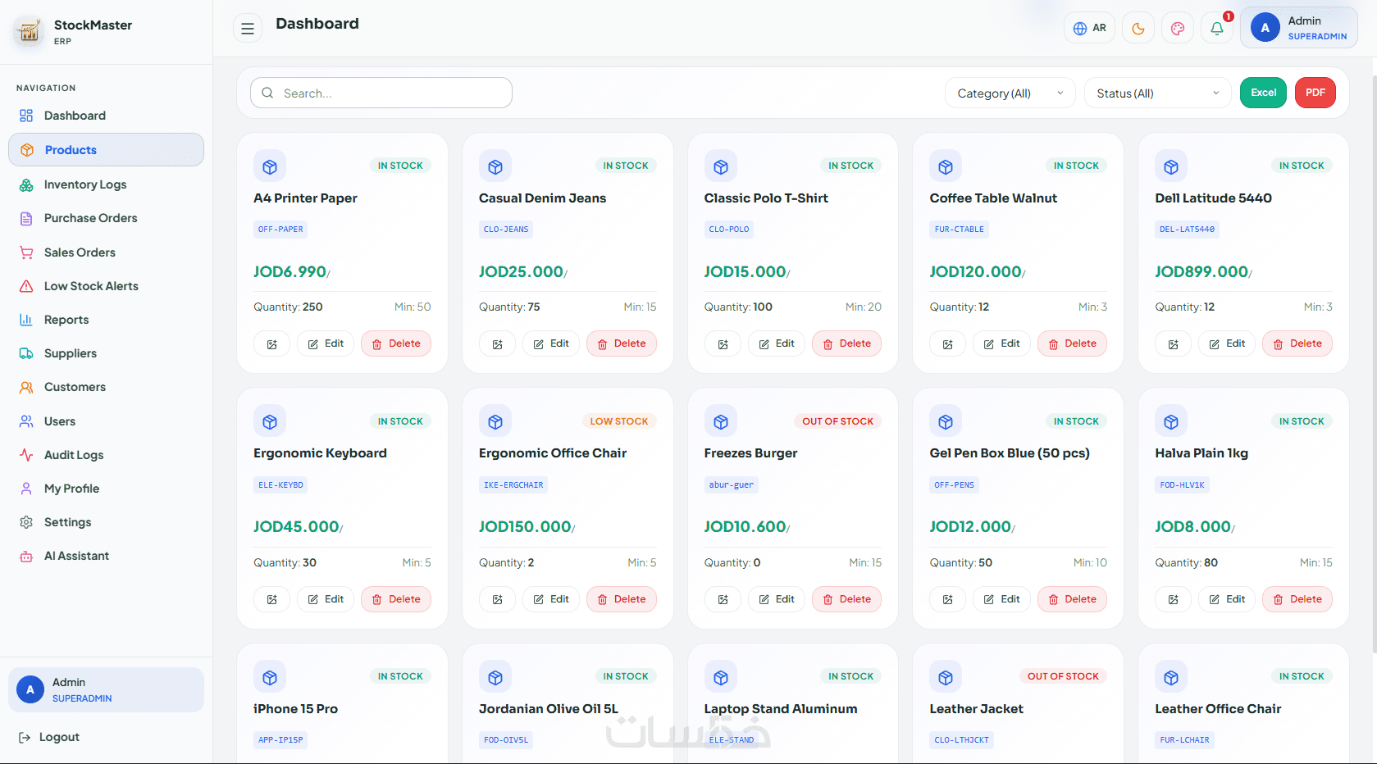Export products to PDF
The width and height of the screenshot is (1377, 764).
(x=1315, y=93)
